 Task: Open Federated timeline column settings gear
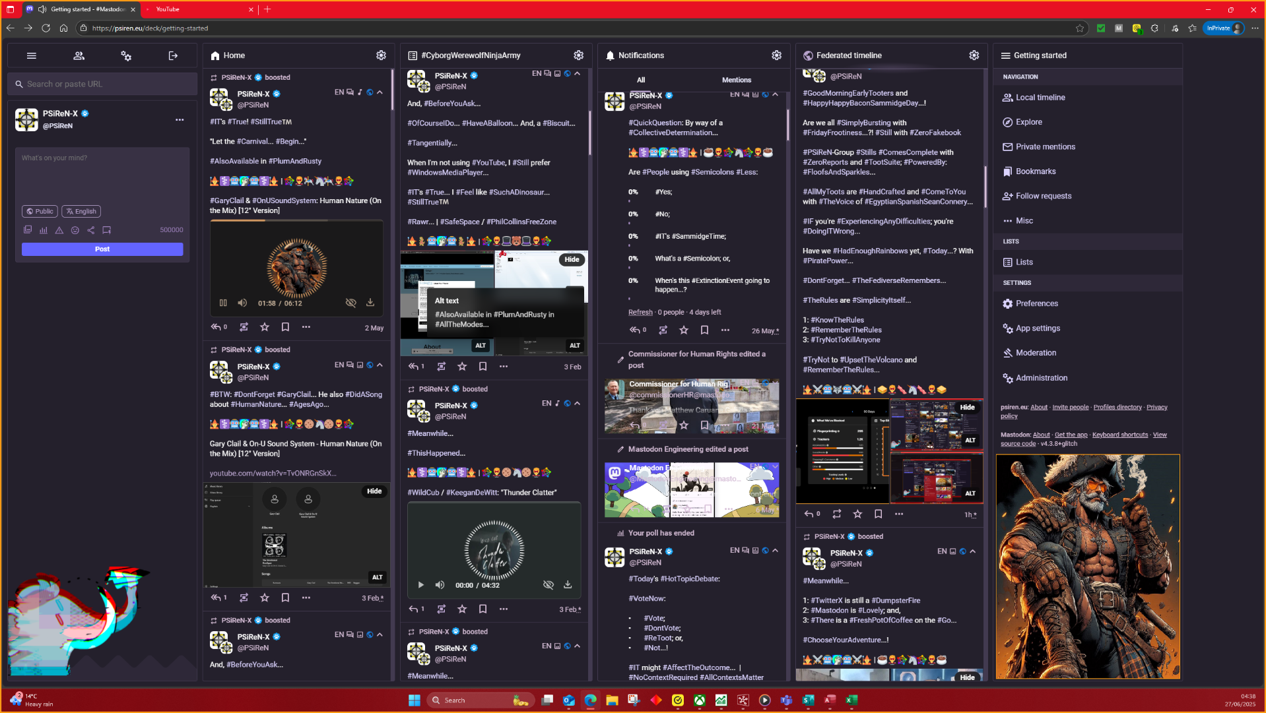pos(974,55)
